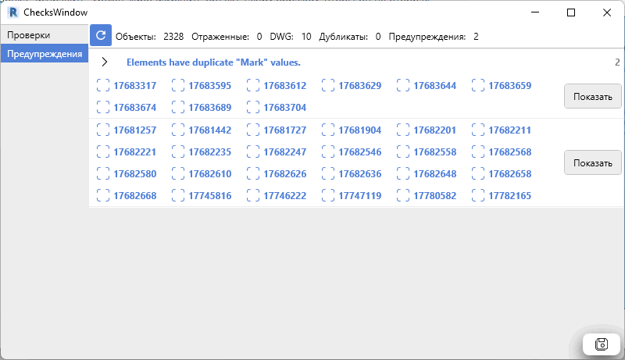Click the warning count 2 at right
This screenshot has width=625, height=360.
pyautogui.click(x=617, y=62)
